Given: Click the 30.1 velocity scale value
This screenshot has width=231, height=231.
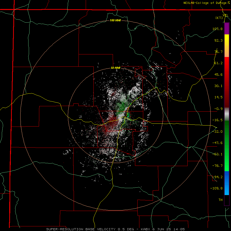Looking at the screenshot, I should tap(218, 86).
